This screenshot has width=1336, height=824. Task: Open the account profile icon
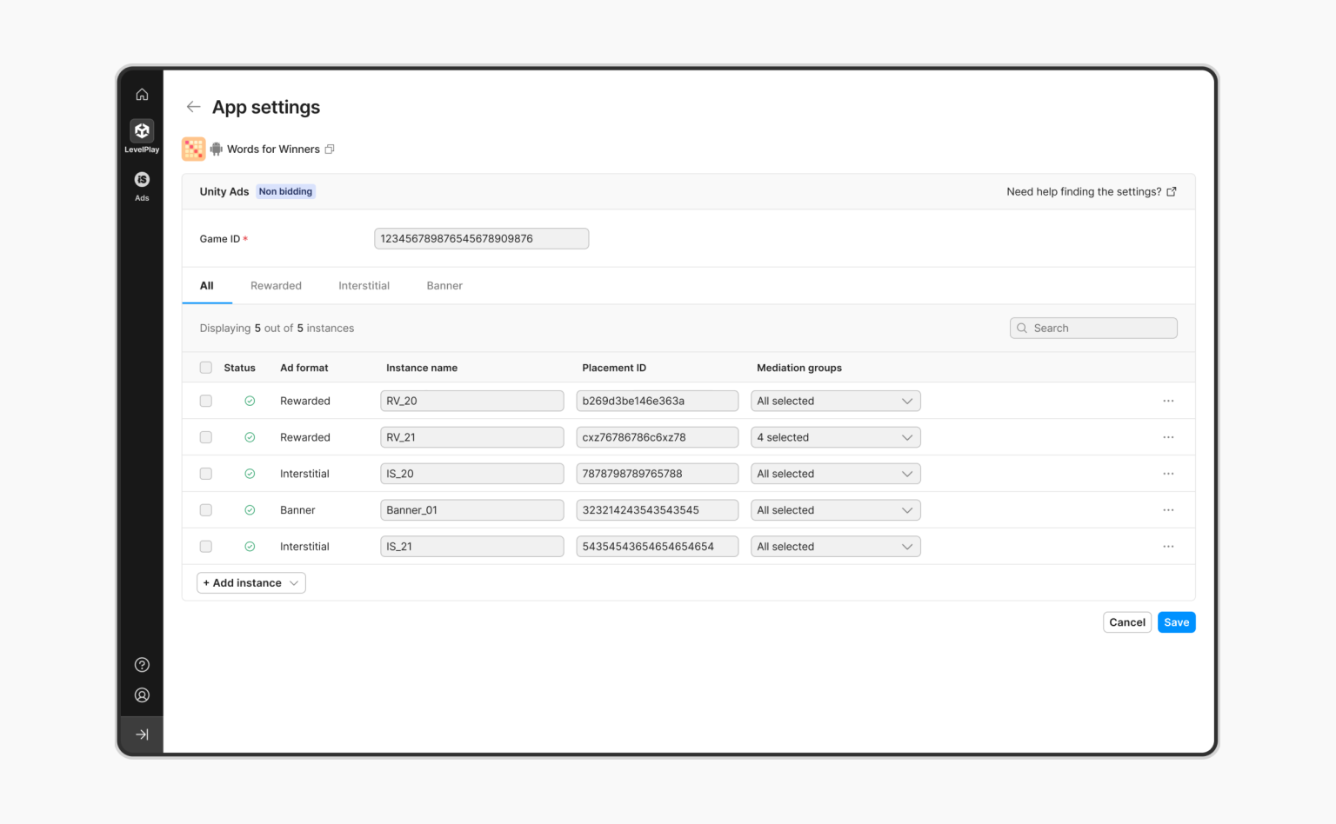(142, 694)
